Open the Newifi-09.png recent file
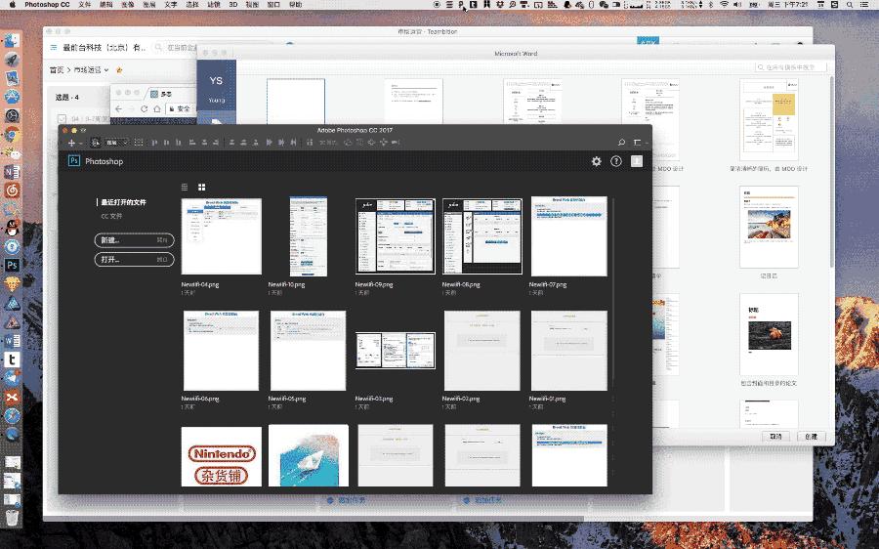 396,236
